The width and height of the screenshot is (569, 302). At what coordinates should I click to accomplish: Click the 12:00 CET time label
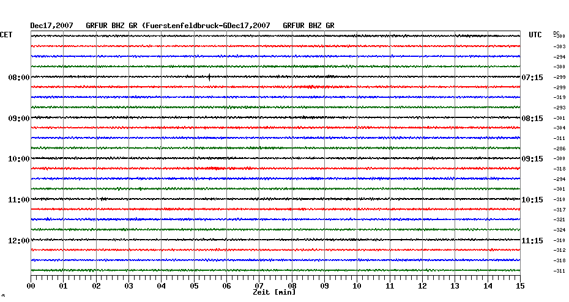[19, 241]
